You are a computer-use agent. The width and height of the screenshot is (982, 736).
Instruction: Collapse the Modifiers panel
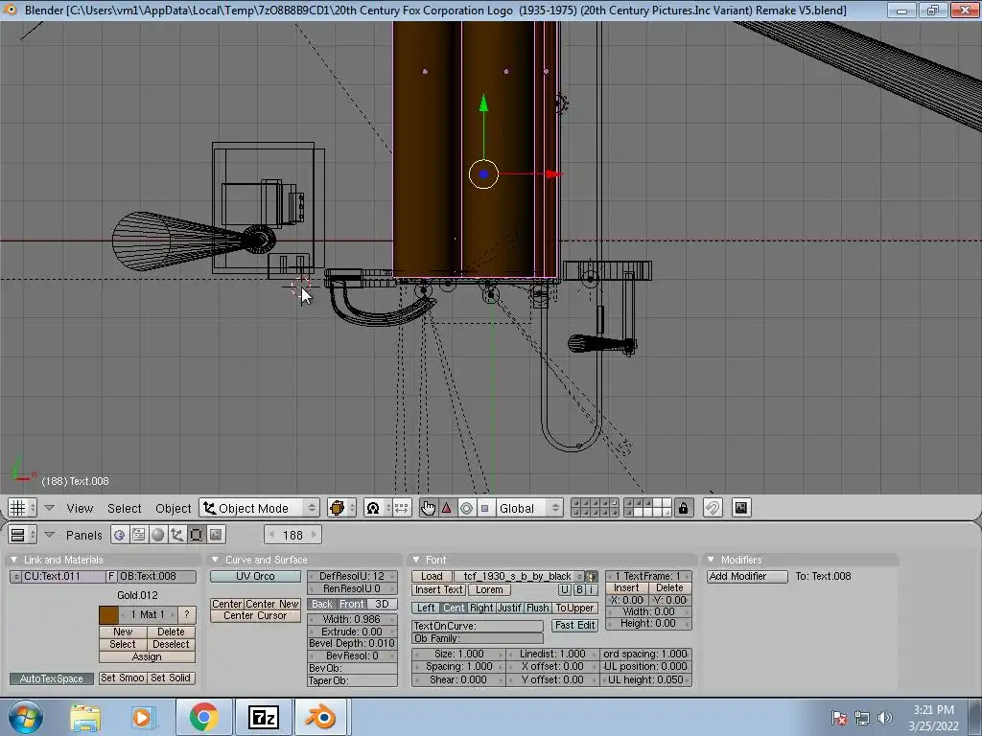coord(711,560)
